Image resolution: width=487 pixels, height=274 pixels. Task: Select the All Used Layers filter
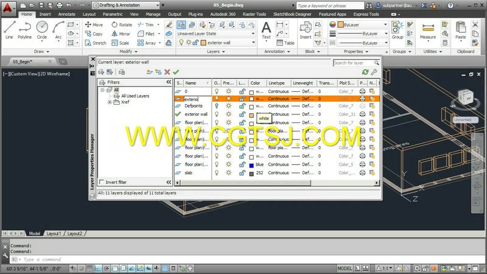[135, 96]
